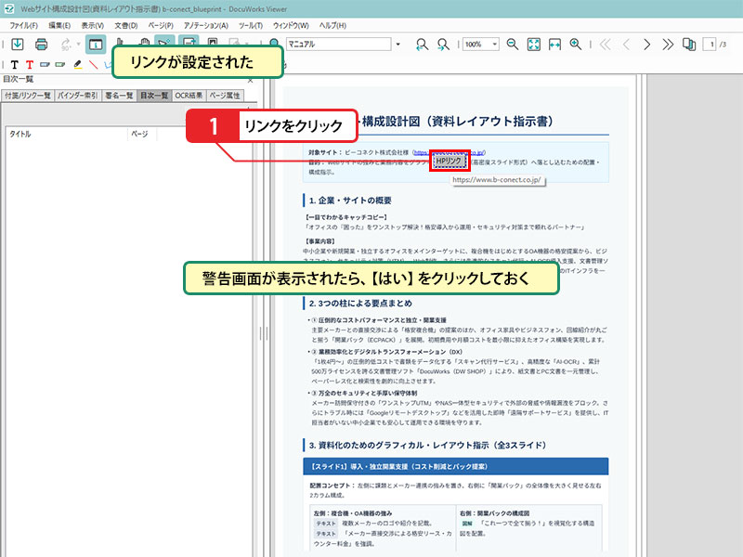Open the dropdown arrow beside the rotate icon
The width and height of the screenshot is (743, 557).
78,44
